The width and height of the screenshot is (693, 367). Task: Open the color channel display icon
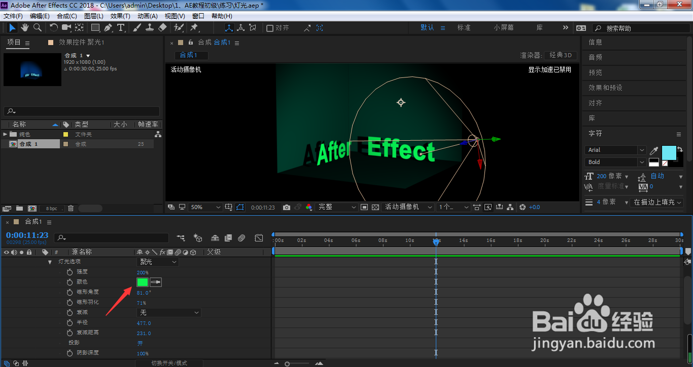coord(309,207)
